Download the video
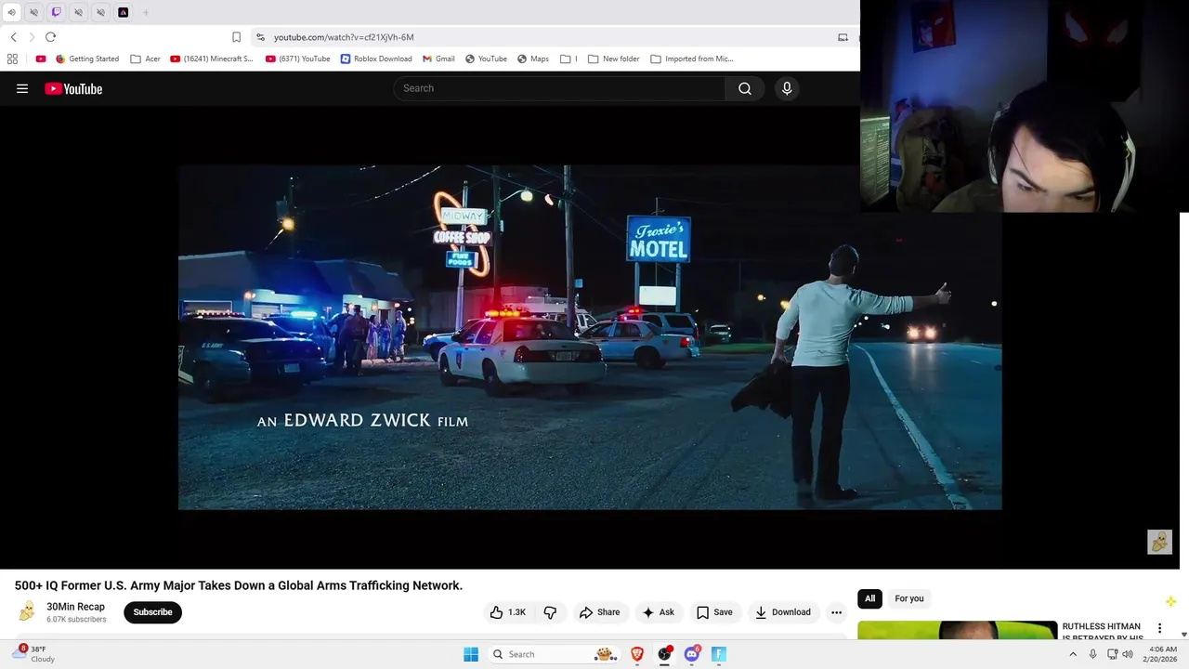The width and height of the screenshot is (1189, 669). pos(783,612)
